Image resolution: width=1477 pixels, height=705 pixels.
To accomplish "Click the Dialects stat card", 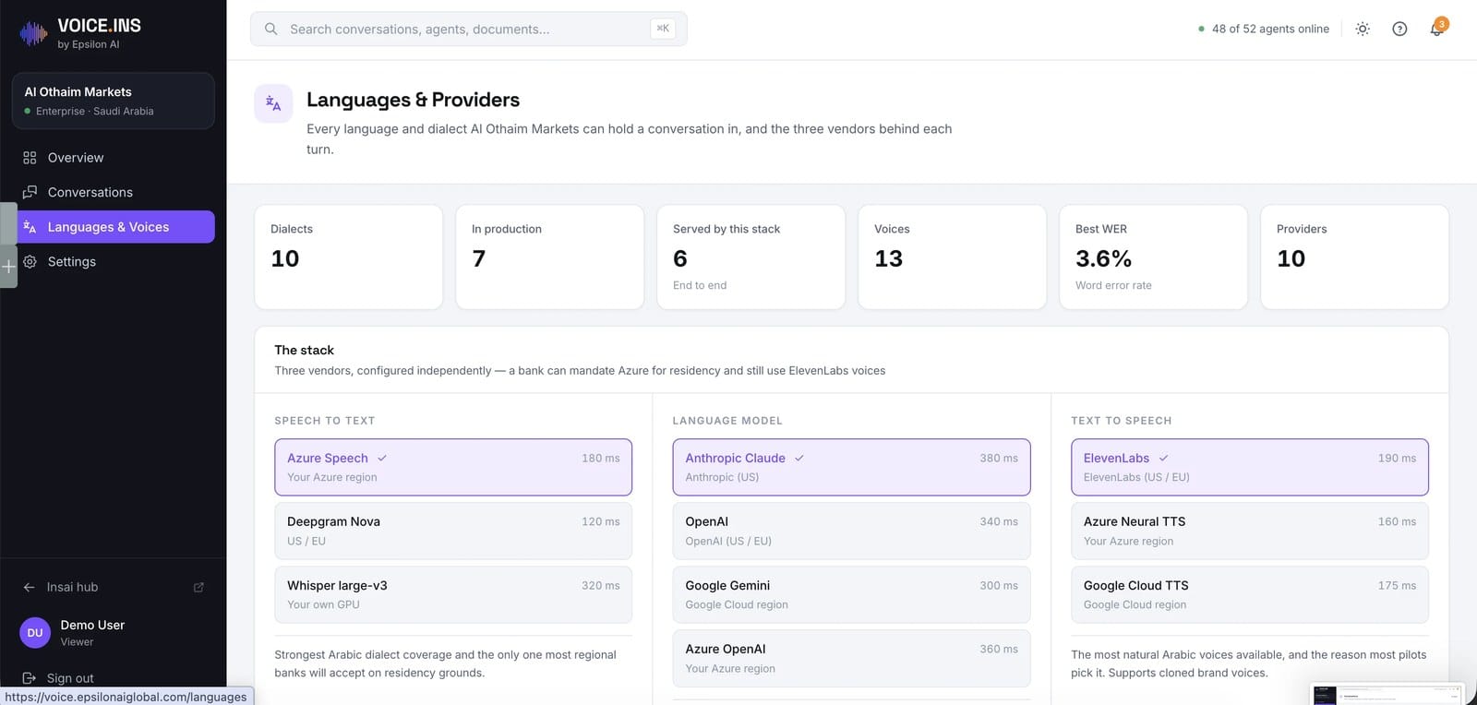I will (349, 257).
